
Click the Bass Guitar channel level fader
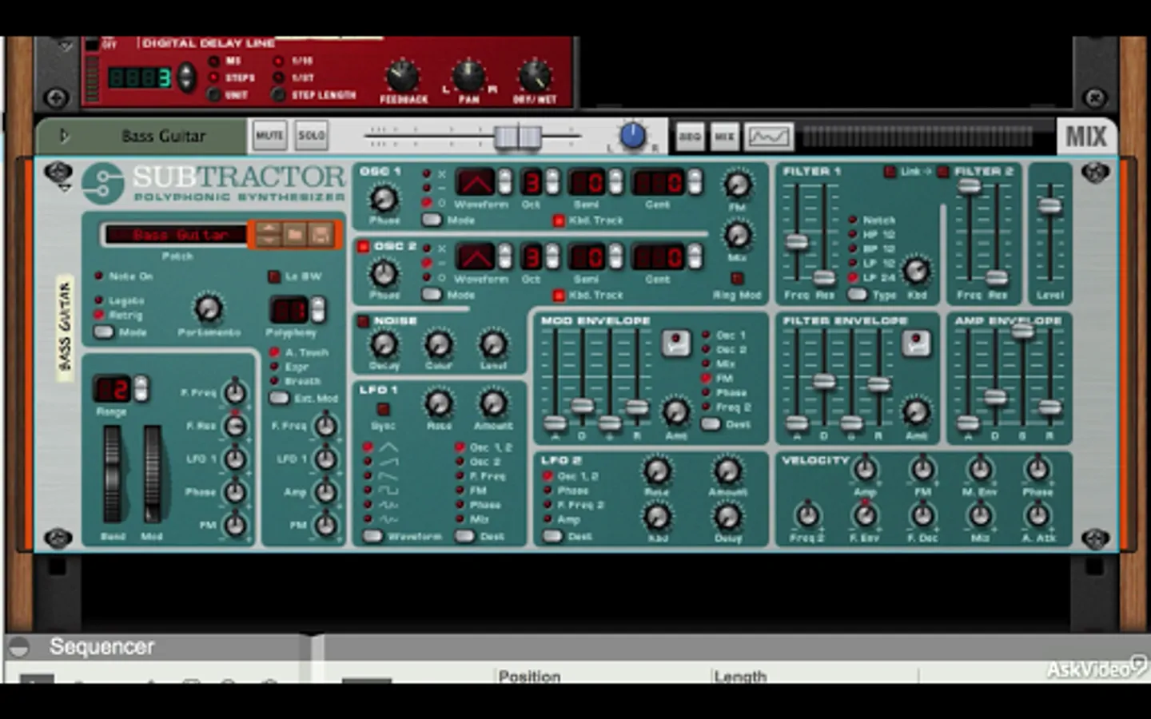517,137
